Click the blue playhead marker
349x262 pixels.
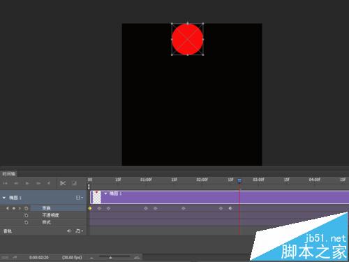click(x=239, y=180)
